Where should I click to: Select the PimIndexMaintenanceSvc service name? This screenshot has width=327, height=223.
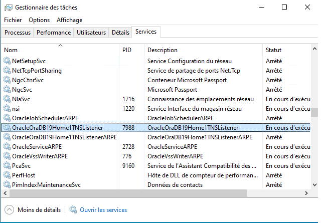coord(46,185)
